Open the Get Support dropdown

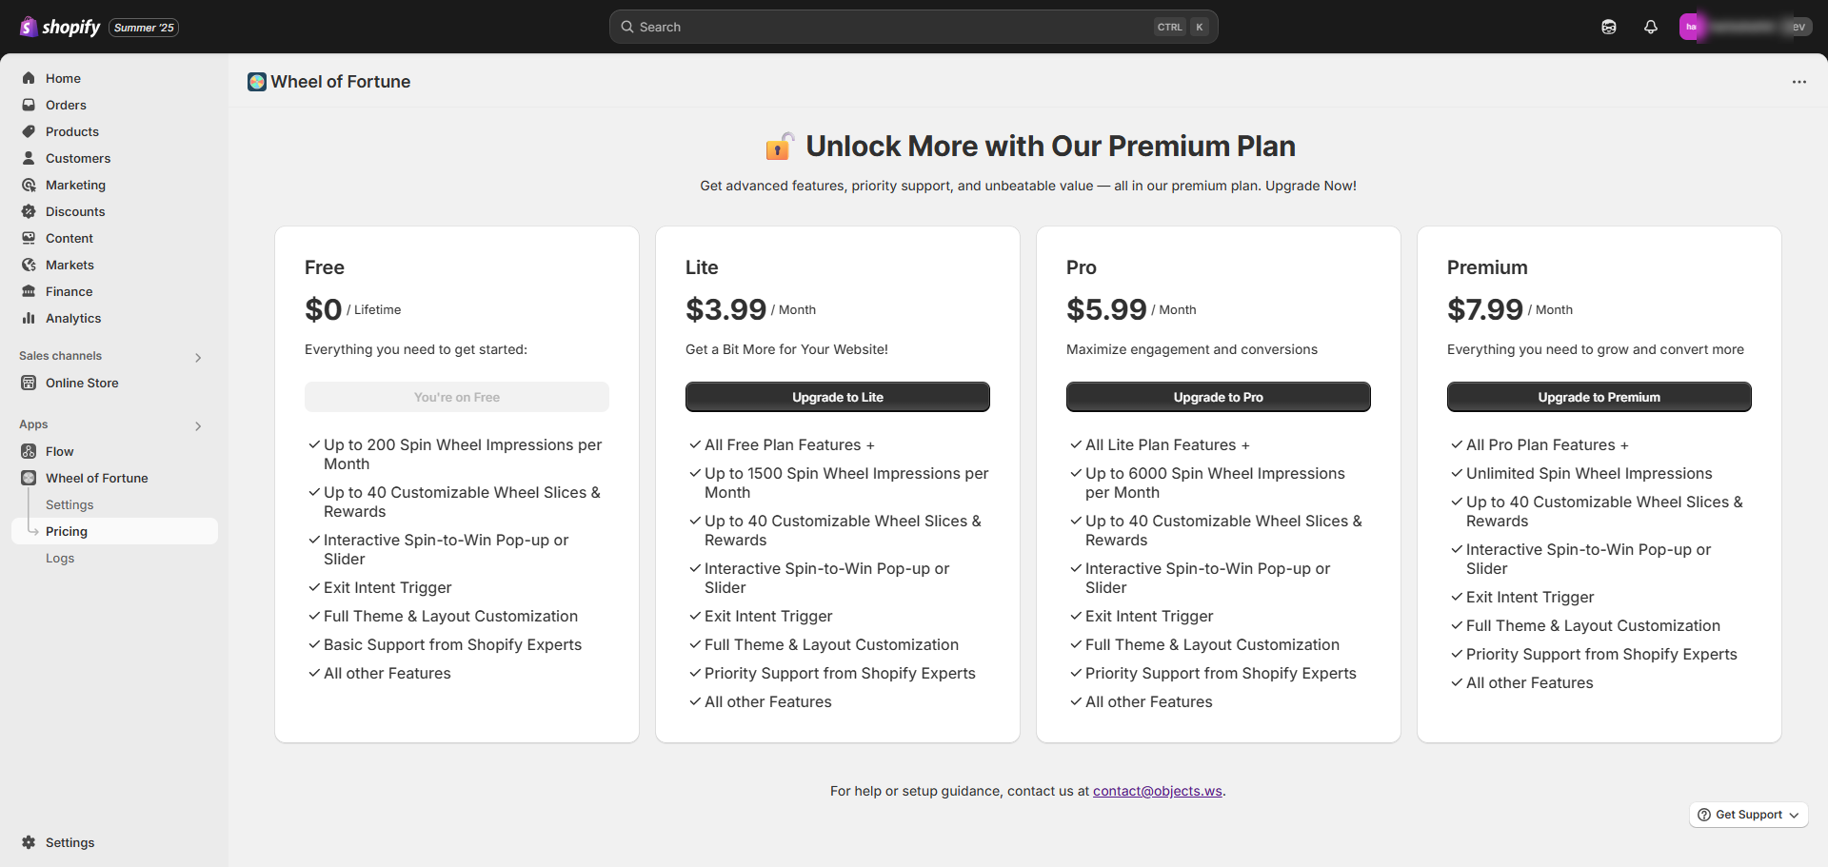(x=1748, y=815)
